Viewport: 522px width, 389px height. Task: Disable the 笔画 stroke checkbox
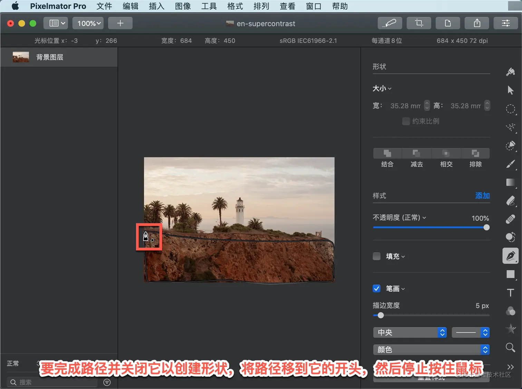(377, 289)
